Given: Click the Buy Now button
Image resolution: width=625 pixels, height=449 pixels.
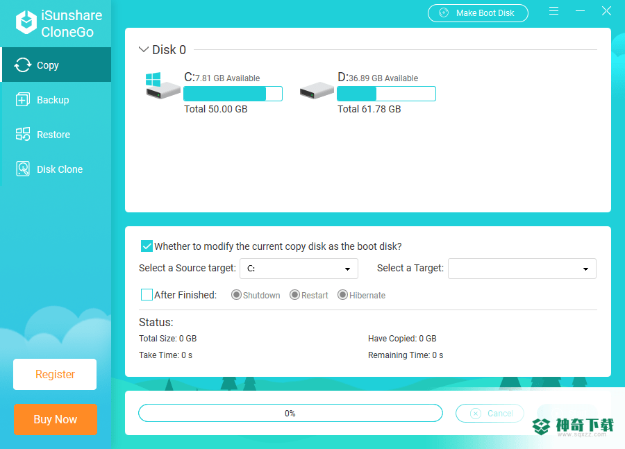Looking at the screenshot, I should [56, 420].
